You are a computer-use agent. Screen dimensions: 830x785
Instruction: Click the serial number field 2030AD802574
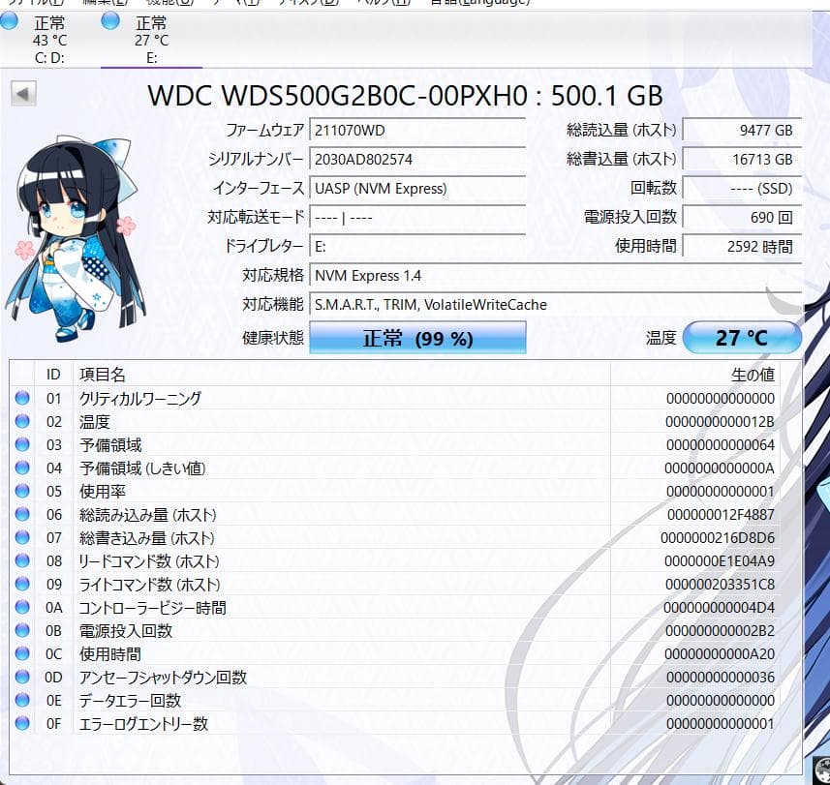tap(417, 159)
